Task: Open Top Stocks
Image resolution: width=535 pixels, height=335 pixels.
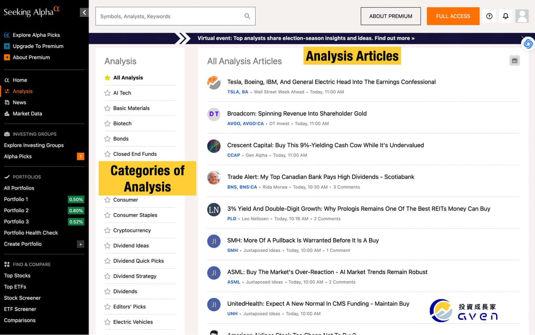Action: (17, 276)
